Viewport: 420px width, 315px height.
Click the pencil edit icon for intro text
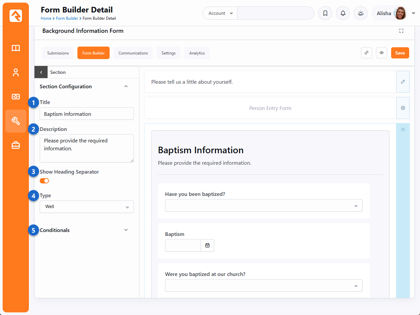point(403,82)
